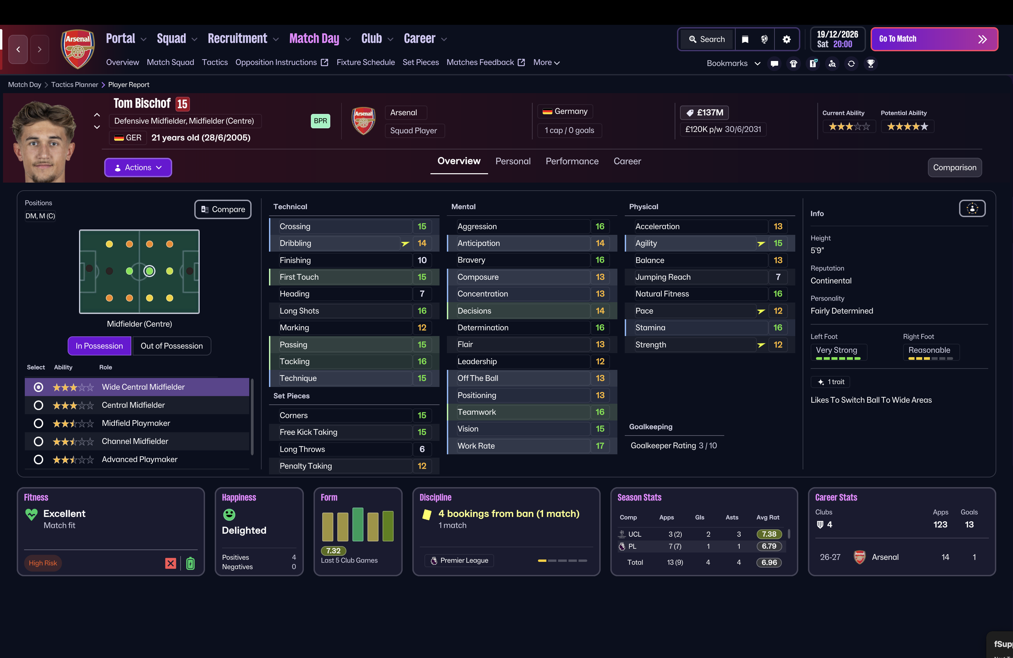Click the Compare button in Positions panel
Screen dimensions: 1013x658
pos(223,209)
